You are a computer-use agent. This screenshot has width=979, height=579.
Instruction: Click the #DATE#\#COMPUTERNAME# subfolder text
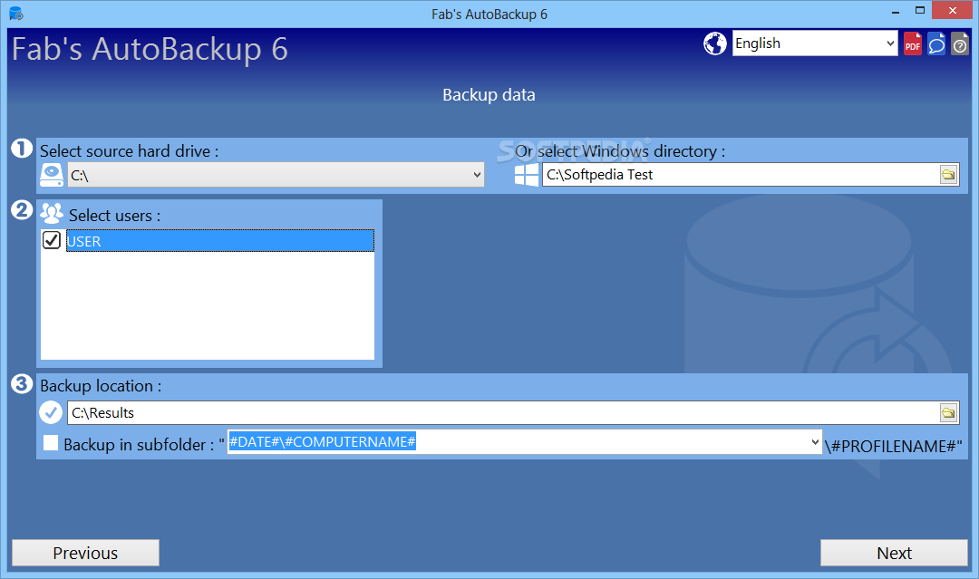pos(322,442)
